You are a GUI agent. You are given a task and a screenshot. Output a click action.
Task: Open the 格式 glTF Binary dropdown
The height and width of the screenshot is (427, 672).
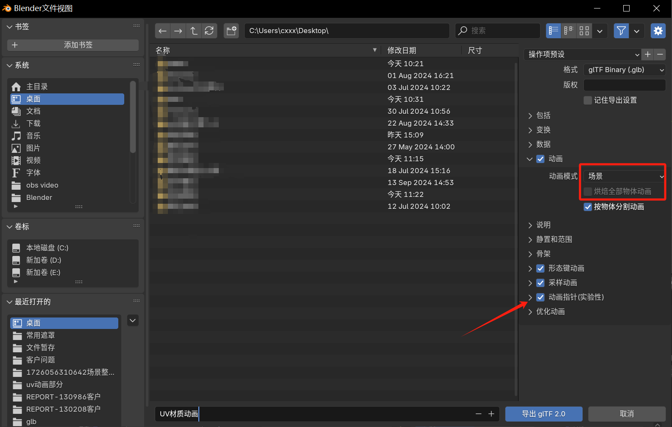click(625, 70)
